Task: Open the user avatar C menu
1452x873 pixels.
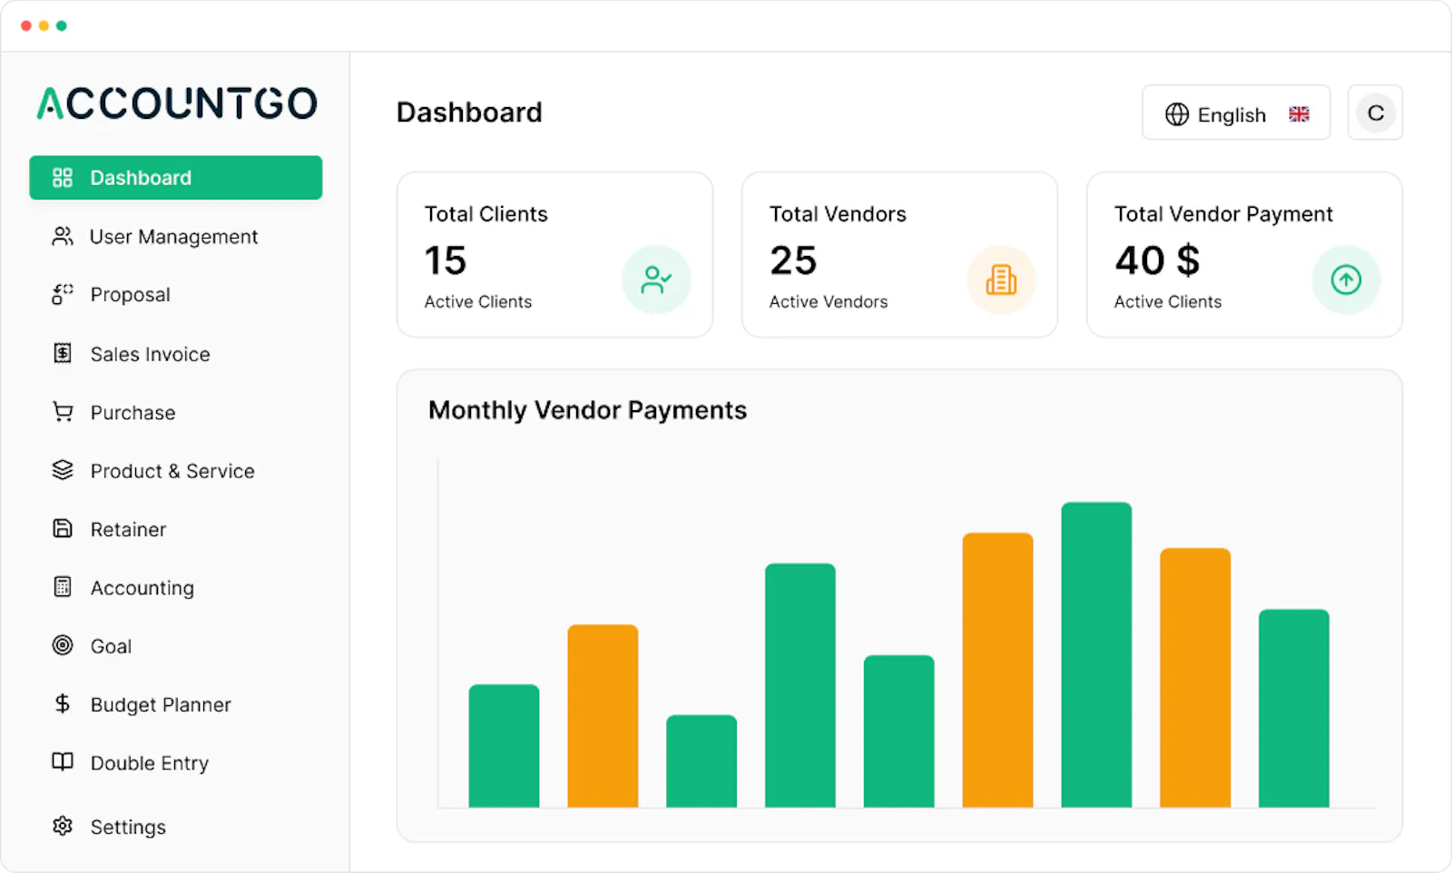Action: click(1376, 113)
